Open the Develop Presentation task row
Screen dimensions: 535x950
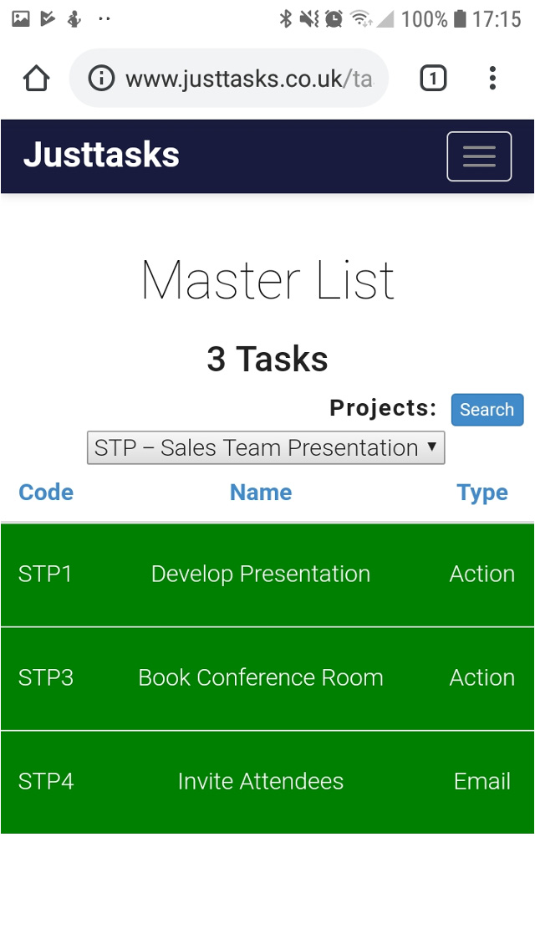click(261, 575)
